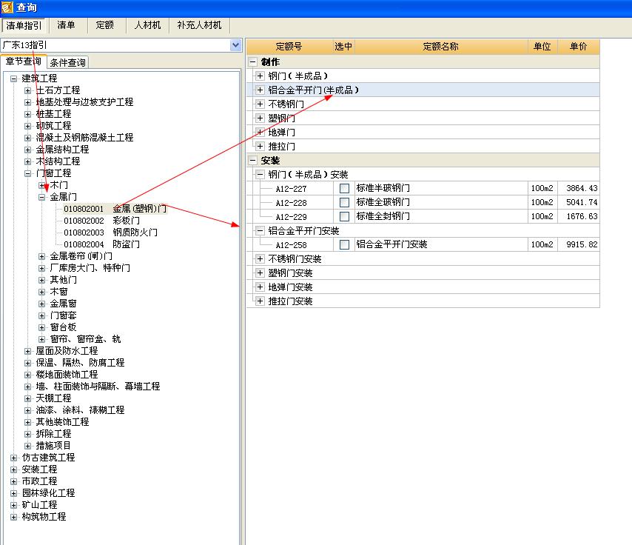Expand the 混凝土及钢筋混凝土工程 node

coord(28,138)
